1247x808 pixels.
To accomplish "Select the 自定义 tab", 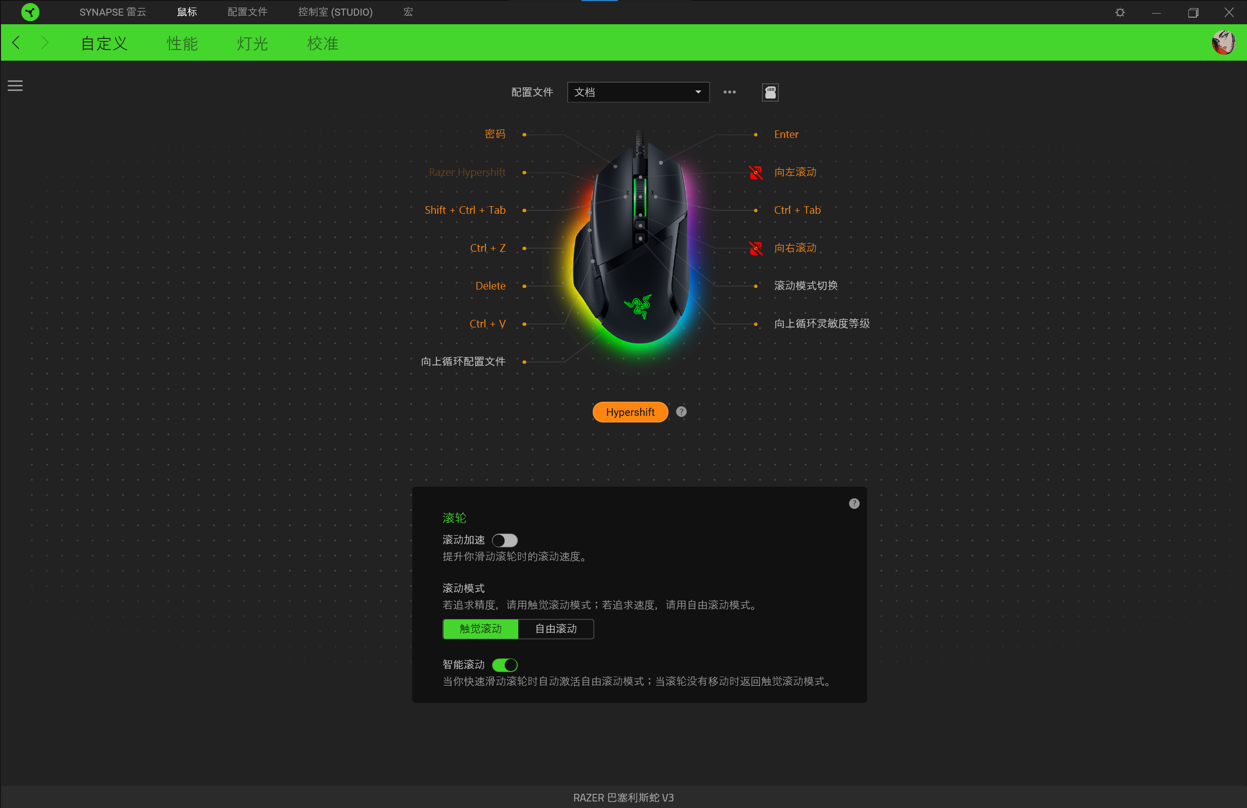I will click(x=104, y=43).
